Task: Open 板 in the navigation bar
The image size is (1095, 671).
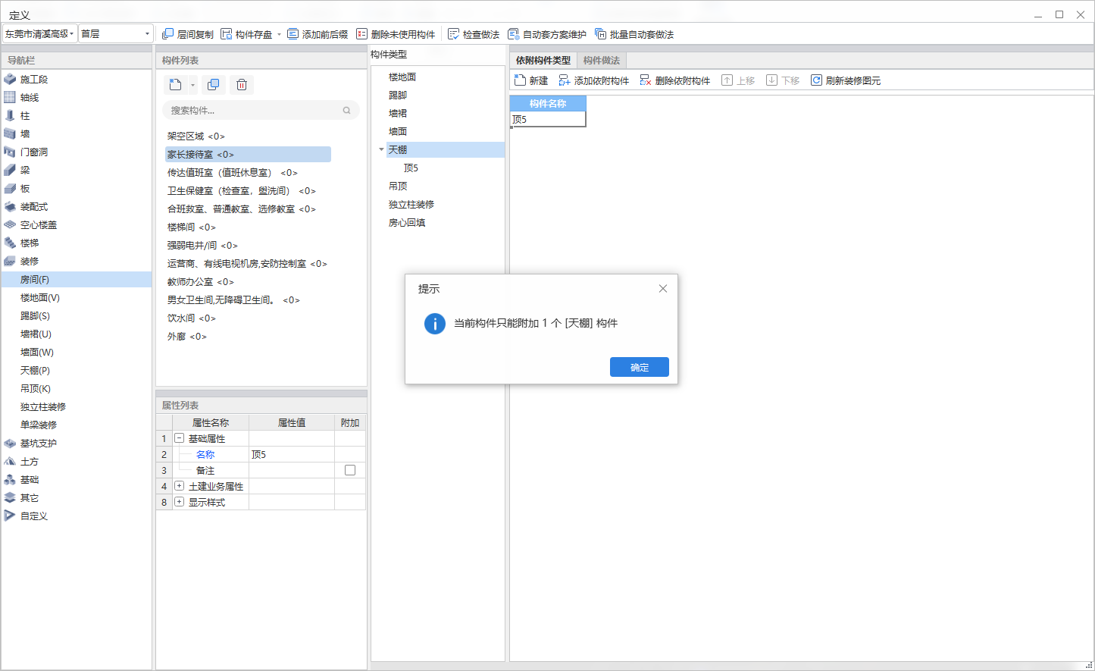Action: click(25, 188)
